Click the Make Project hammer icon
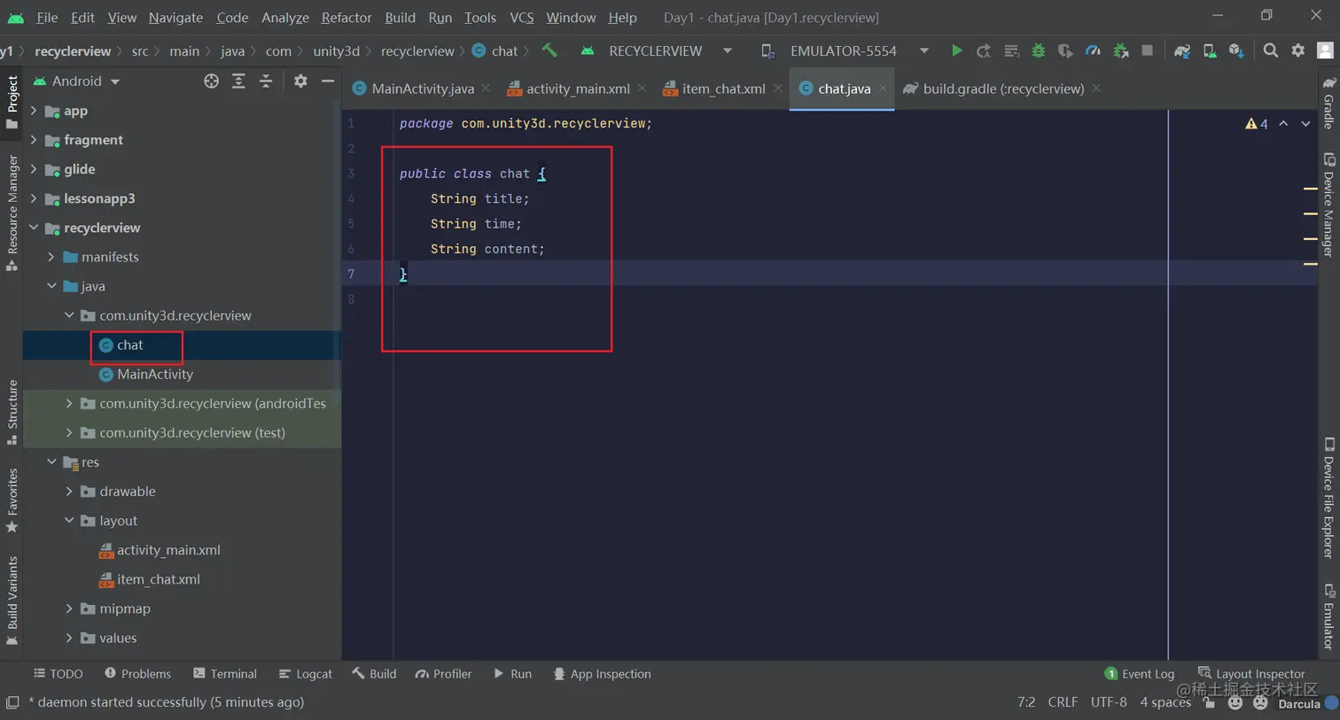 tap(549, 50)
